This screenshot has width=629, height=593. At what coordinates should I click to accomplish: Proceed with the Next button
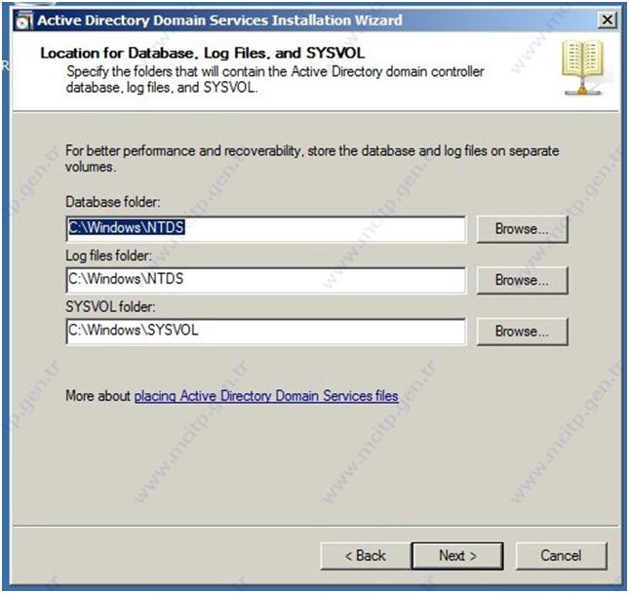[x=457, y=556]
